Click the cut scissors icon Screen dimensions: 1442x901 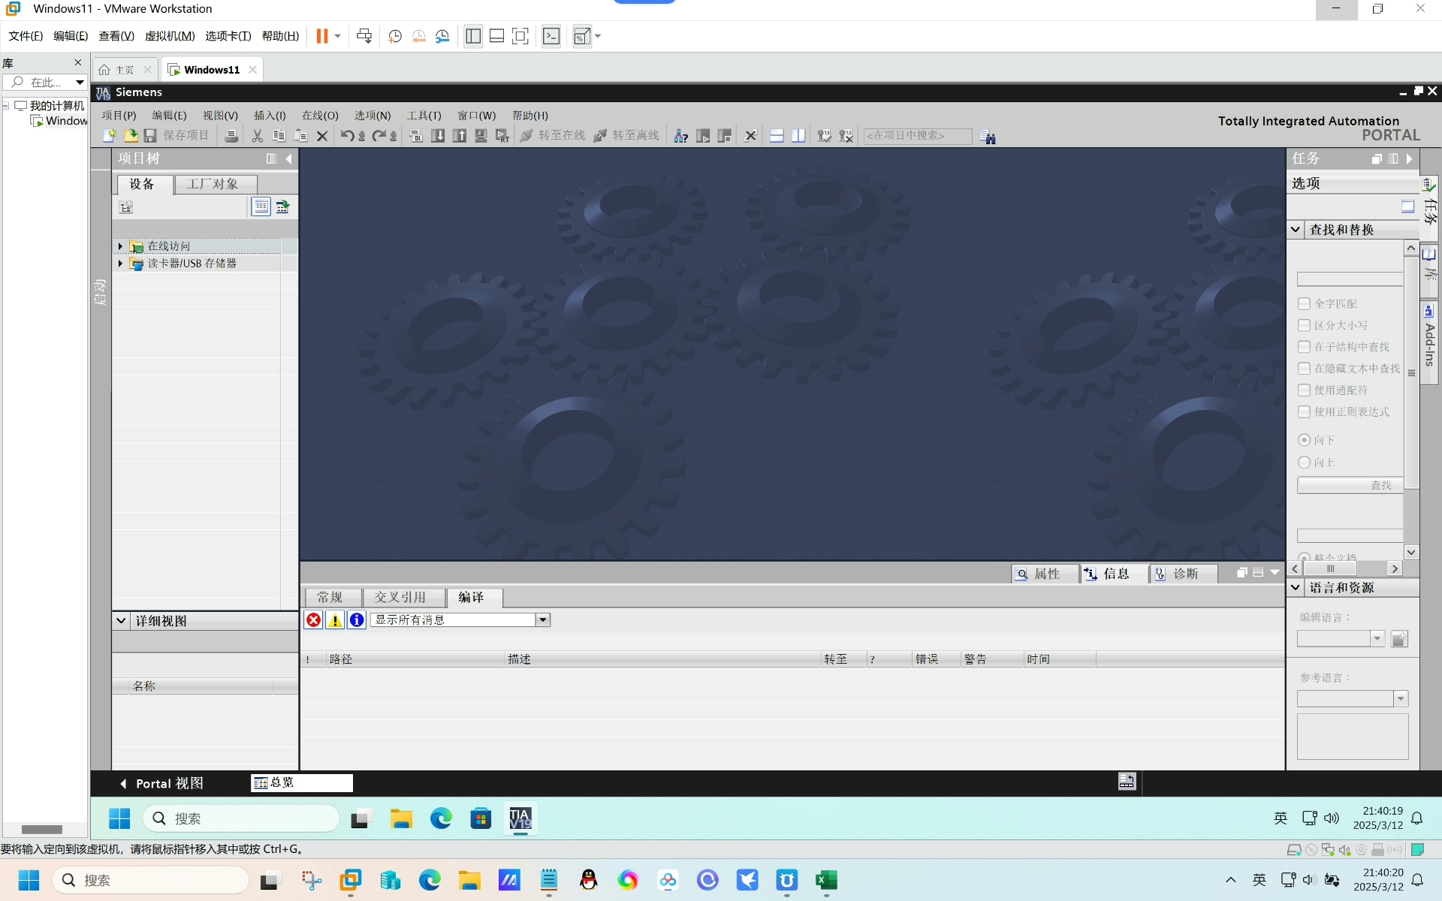(x=258, y=136)
